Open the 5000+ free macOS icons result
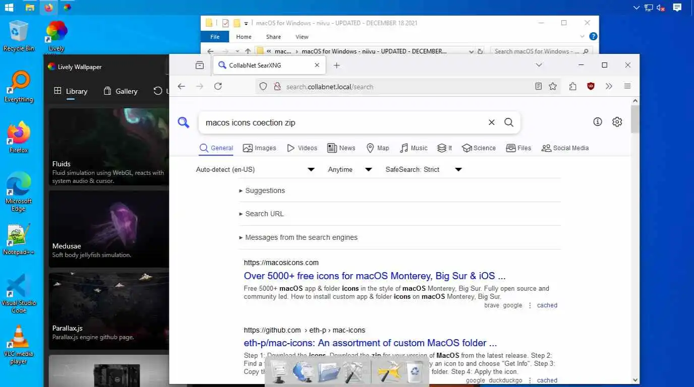Viewport: 694px width, 387px height. (375, 276)
